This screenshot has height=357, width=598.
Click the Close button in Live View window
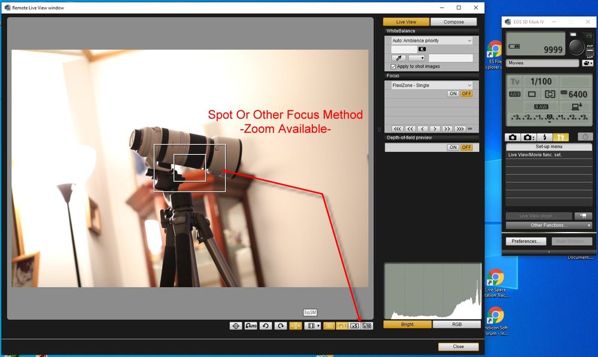point(458,346)
